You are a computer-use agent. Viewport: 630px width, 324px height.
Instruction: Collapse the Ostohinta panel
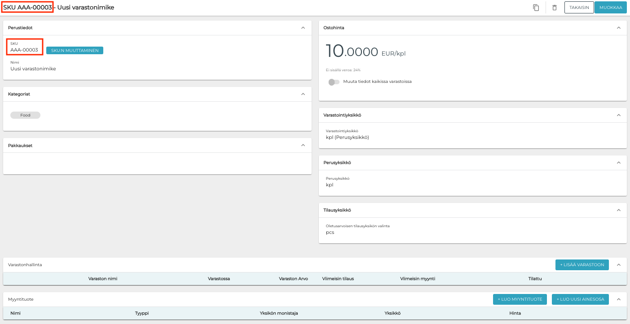618,28
